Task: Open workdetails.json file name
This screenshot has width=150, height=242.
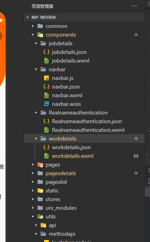Action: [71, 148]
